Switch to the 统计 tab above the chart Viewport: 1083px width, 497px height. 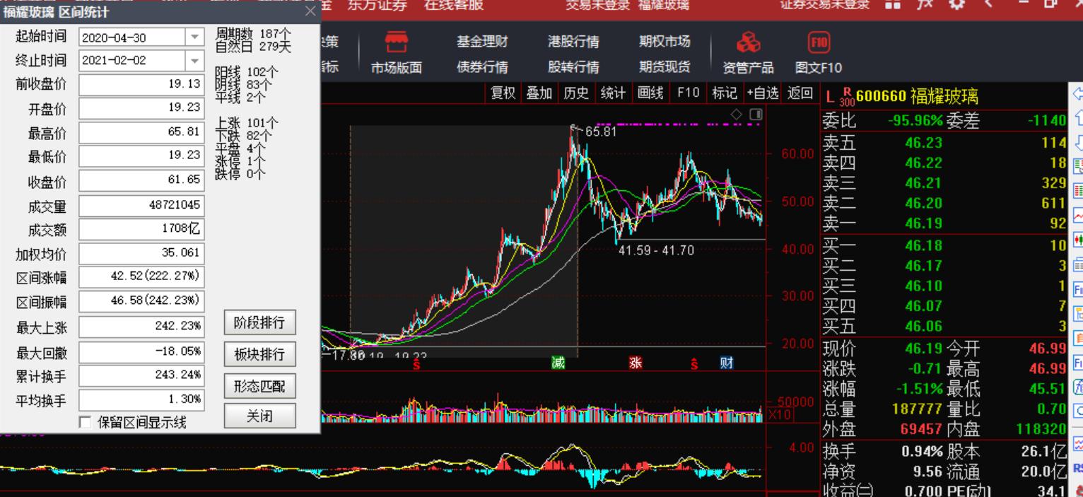pyautogui.click(x=614, y=93)
